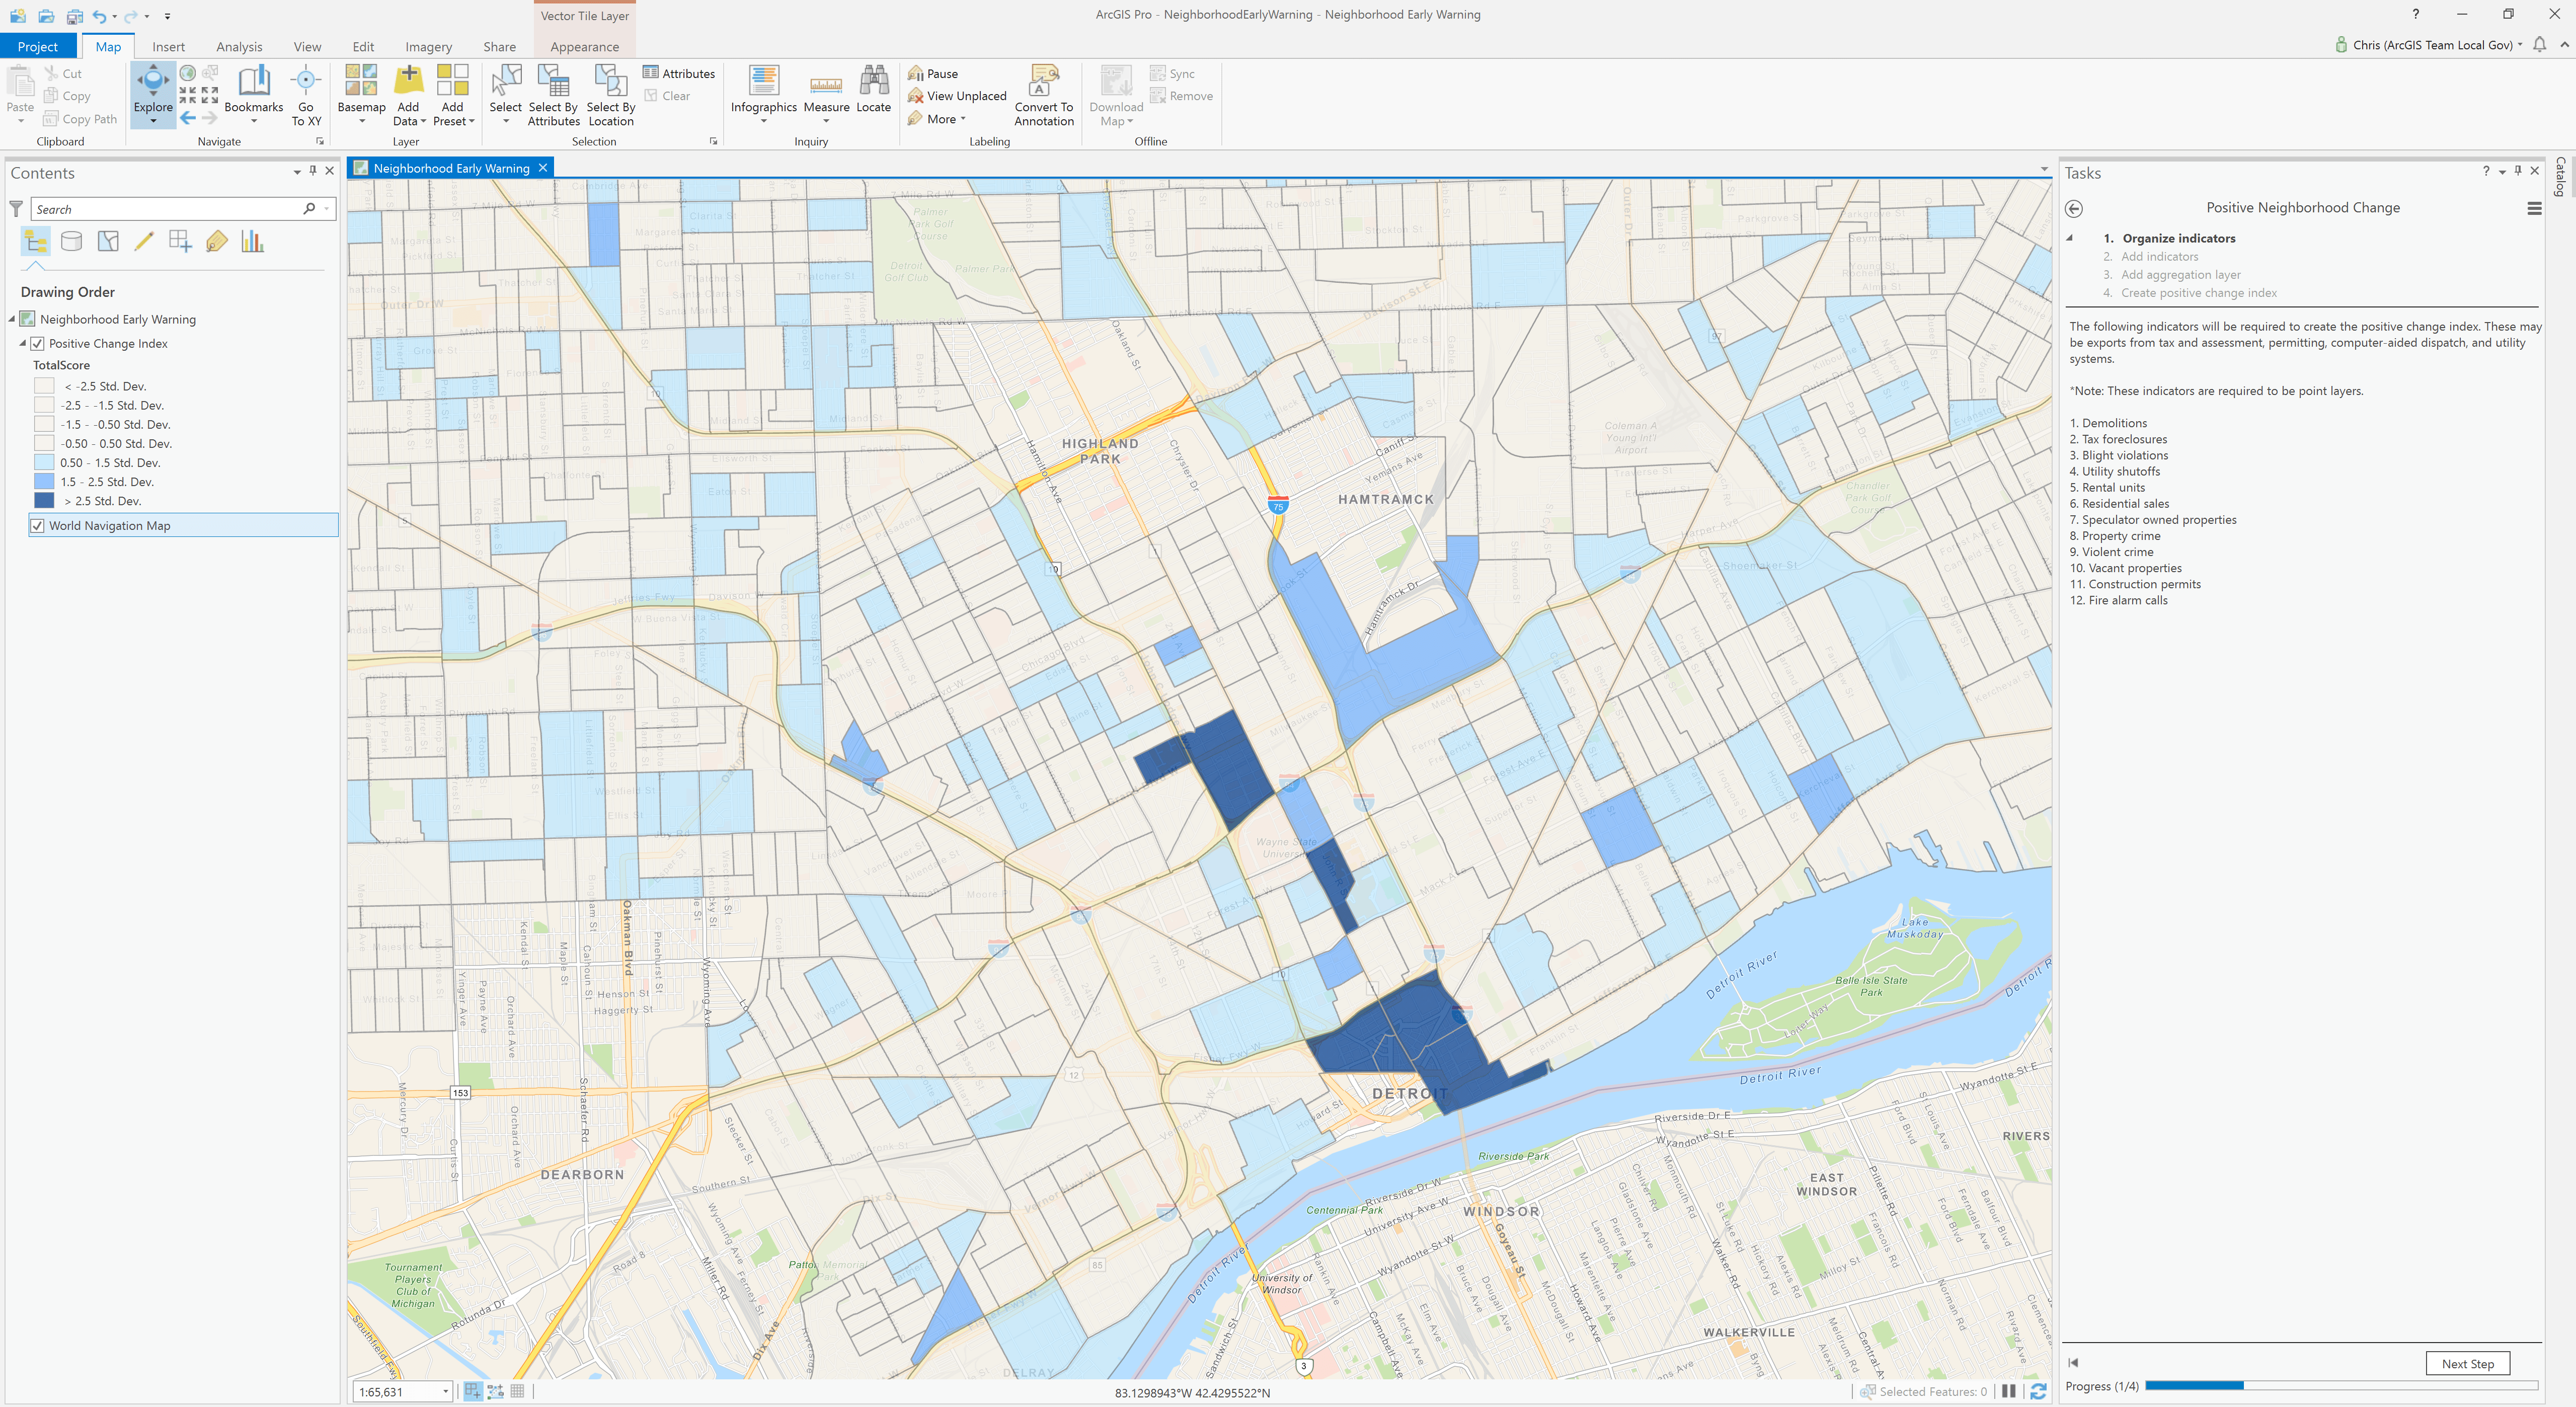Switch to the Appearance tab
2576x1407 pixels.
pyautogui.click(x=584, y=46)
